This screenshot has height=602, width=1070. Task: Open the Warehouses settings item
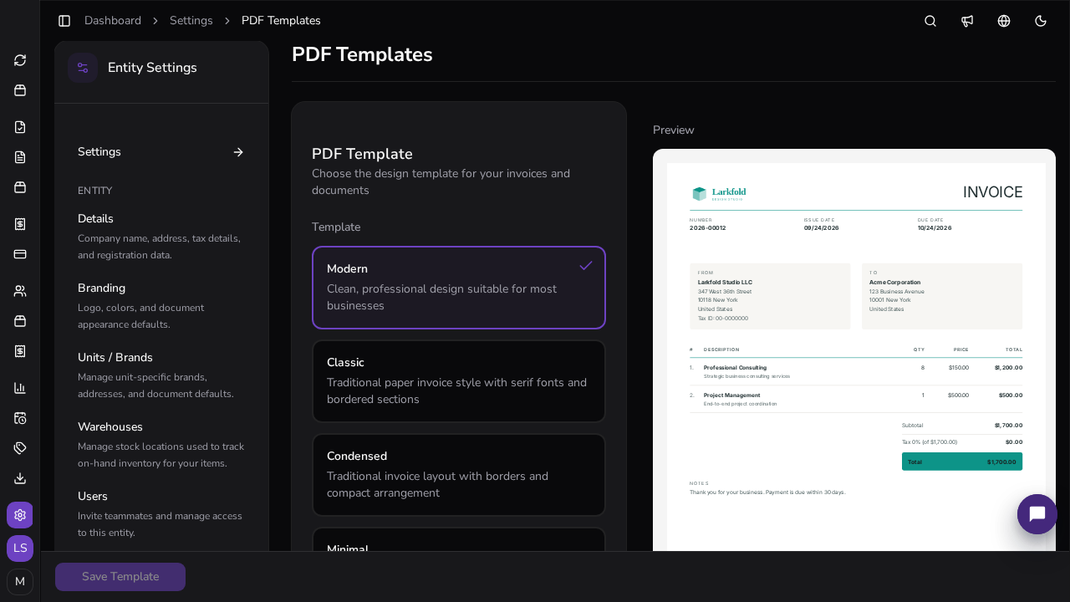(161, 445)
